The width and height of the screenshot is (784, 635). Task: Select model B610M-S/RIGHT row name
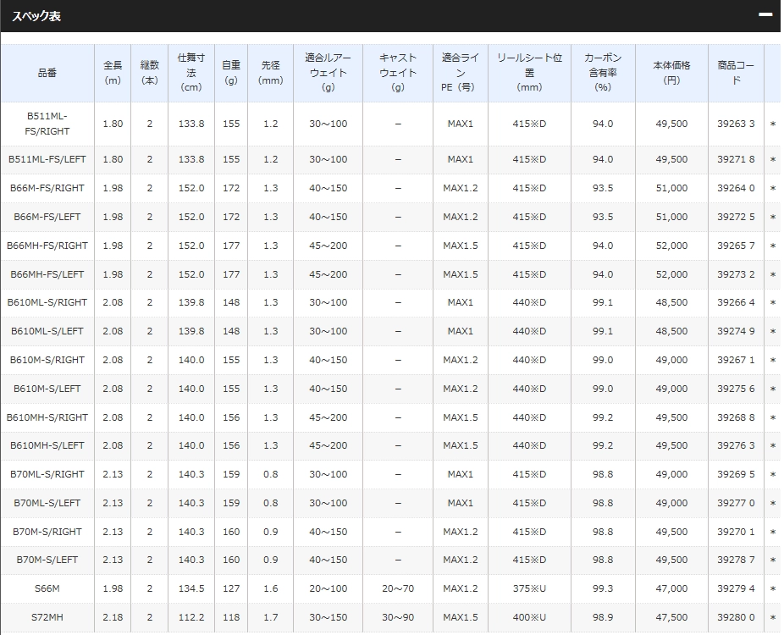point(47,360)
